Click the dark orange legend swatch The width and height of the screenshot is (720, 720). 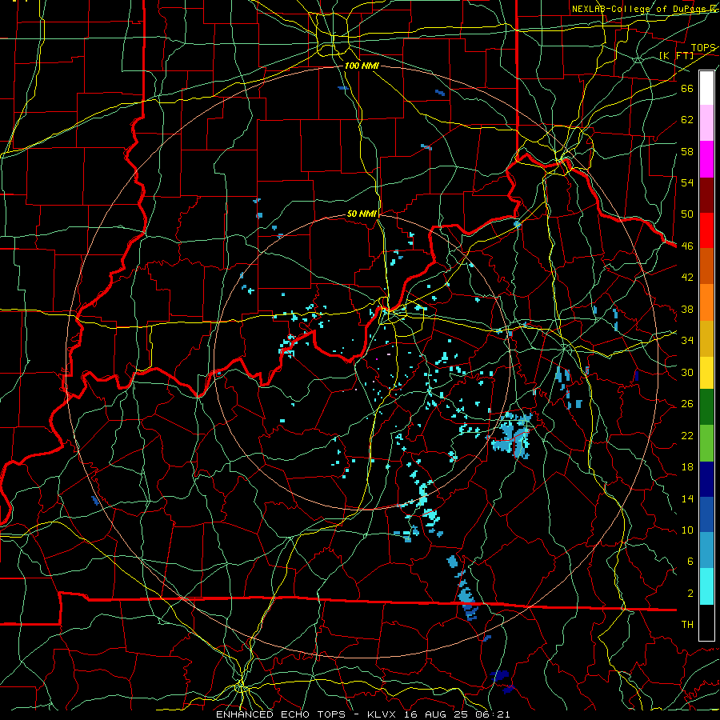pos(706,266)
